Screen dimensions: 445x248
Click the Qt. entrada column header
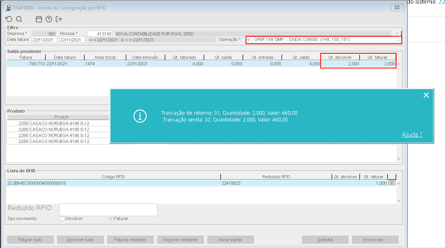point(262,57)
